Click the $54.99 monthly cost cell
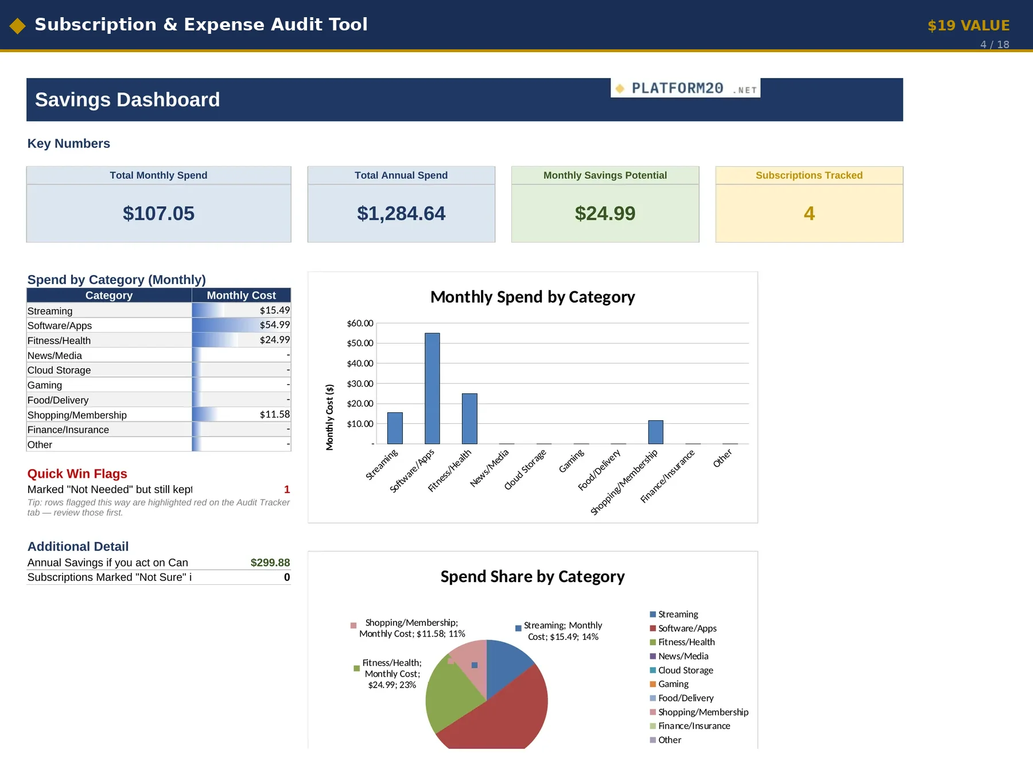Viewport: 1033px width, 781px height. tap(241, 325)
